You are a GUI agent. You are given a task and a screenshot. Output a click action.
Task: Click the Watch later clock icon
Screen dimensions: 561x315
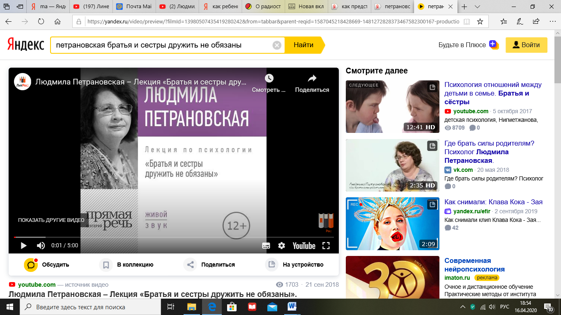[x=269, y=78]
